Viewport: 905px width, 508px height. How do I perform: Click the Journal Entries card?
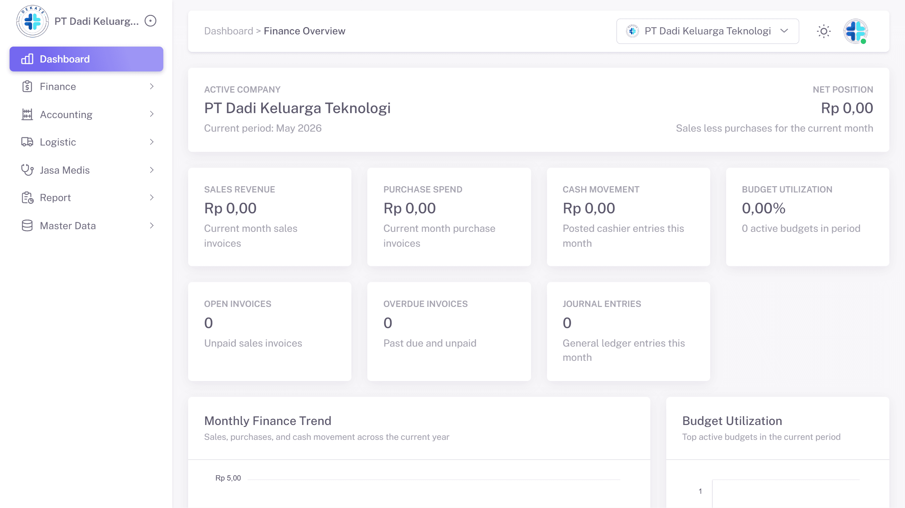[x=628, y=331]
